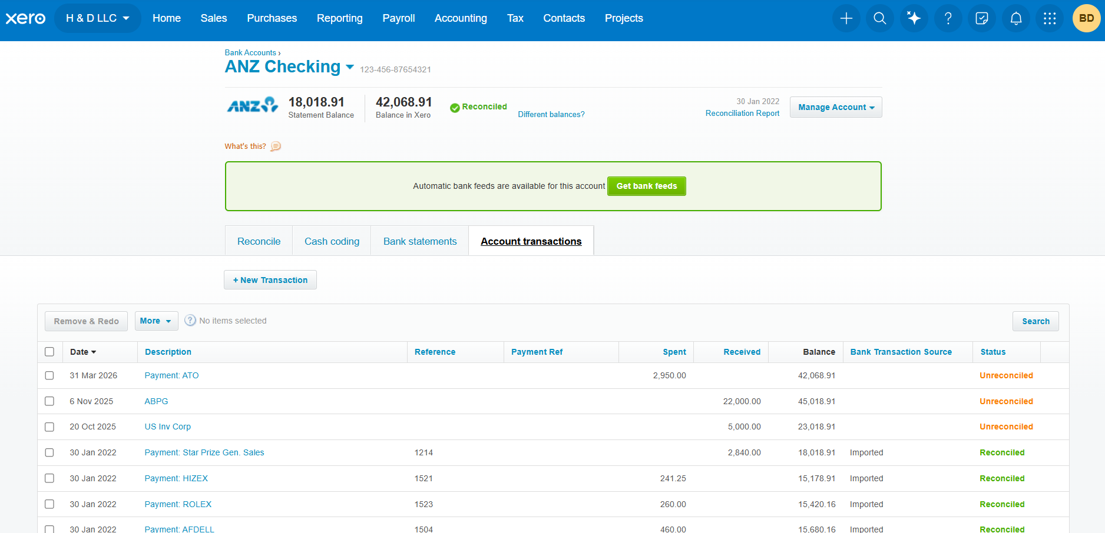Tick the checkbox for Payment: HIZEX row
This screenshot has height=533, width=1105.
point(49,478)
